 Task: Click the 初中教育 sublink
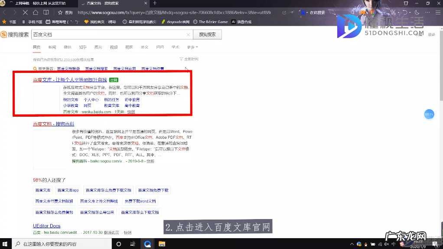[132, 100]
